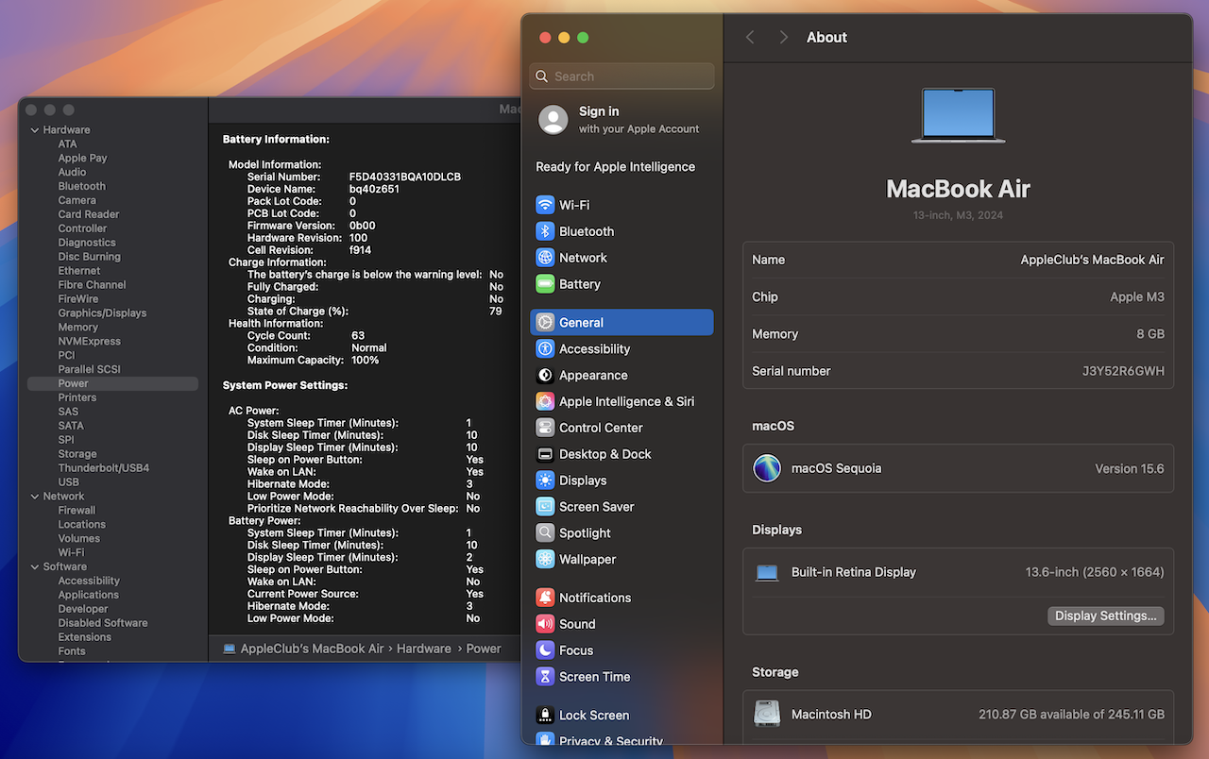This screenshot has width=1209, height=759.
Task: Click the Display Settings button
Action: (1106, 616)
